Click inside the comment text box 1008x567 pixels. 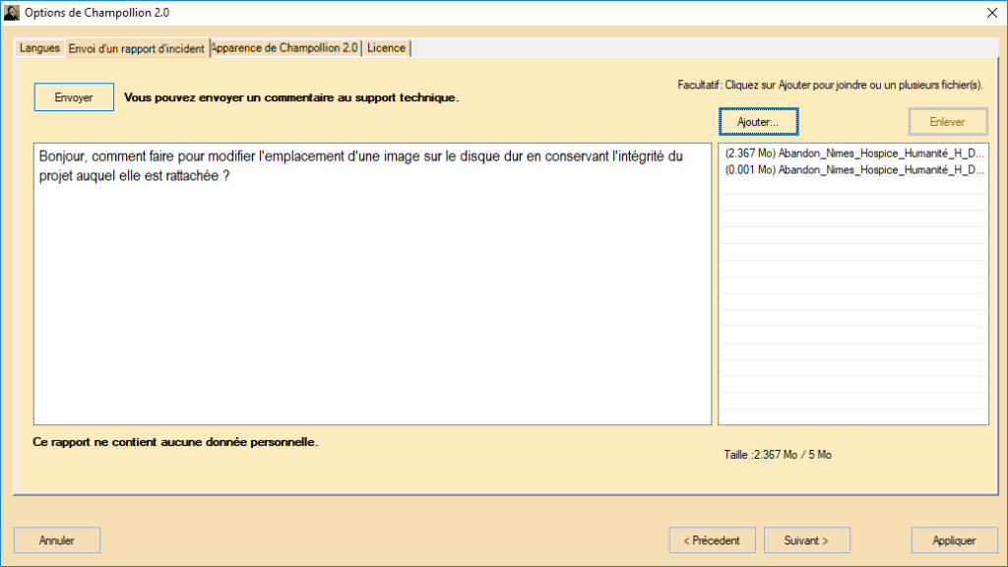[x=372, y=283]
